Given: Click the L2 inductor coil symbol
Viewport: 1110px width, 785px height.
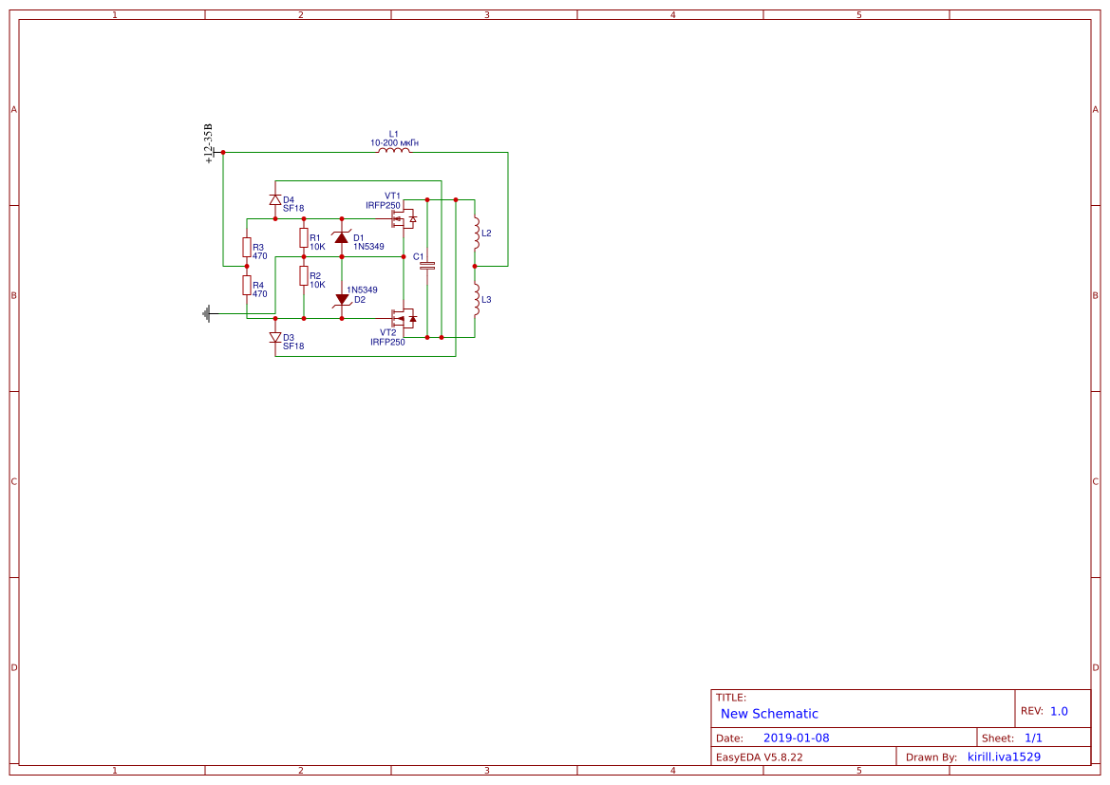Looking at the screenshot, I should tap(476, 233).
